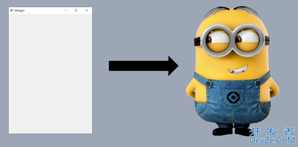Close the Widget window
This screenshot has width=298, height=147.
click(x=87, y=11)
